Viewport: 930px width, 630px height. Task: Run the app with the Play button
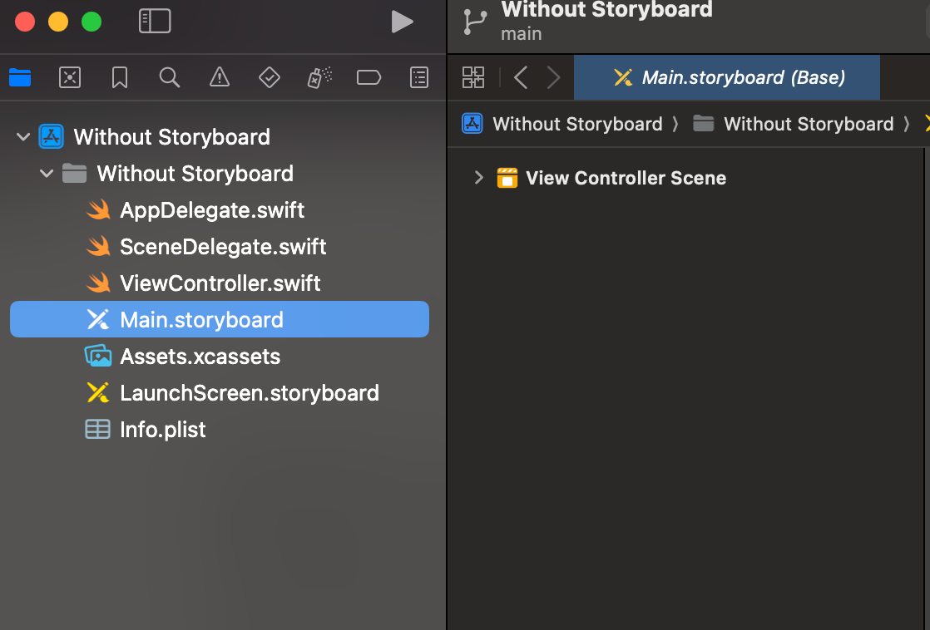point(402,22)
